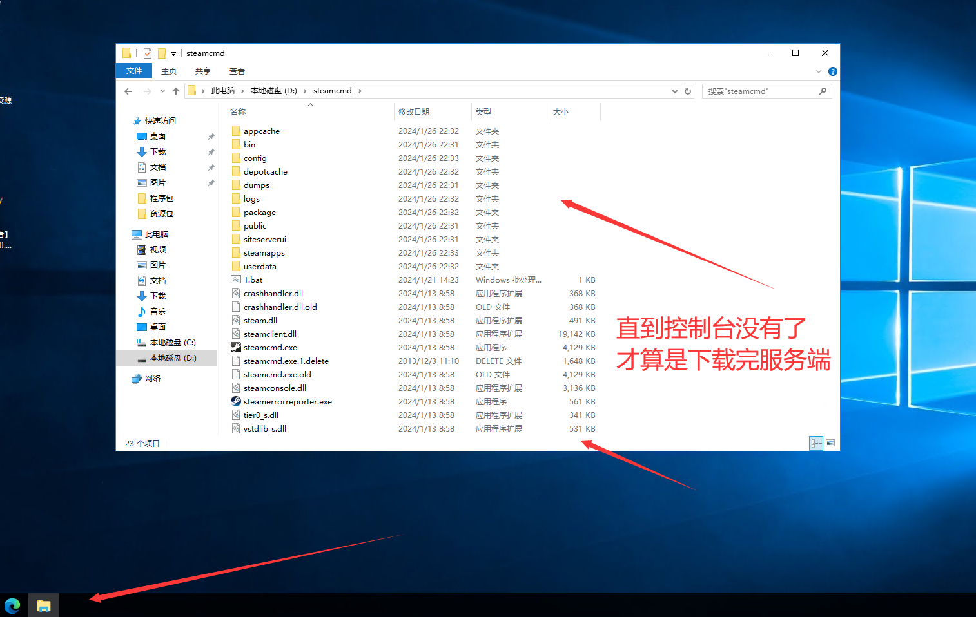Select the userdata folder row
Screen dimensions: 976x617
413,266
